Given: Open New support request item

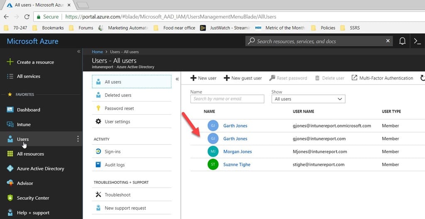Looking at the screenshot, I should click(x=132, y=208).
